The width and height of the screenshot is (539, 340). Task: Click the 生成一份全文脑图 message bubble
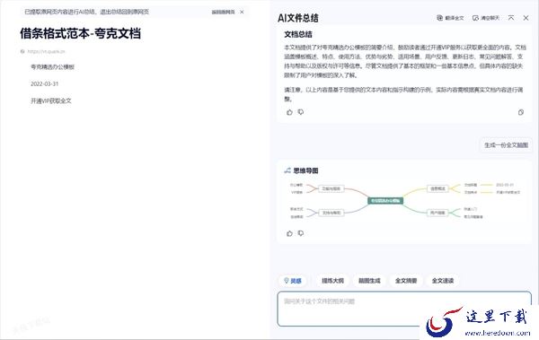[x=506, y=145]
